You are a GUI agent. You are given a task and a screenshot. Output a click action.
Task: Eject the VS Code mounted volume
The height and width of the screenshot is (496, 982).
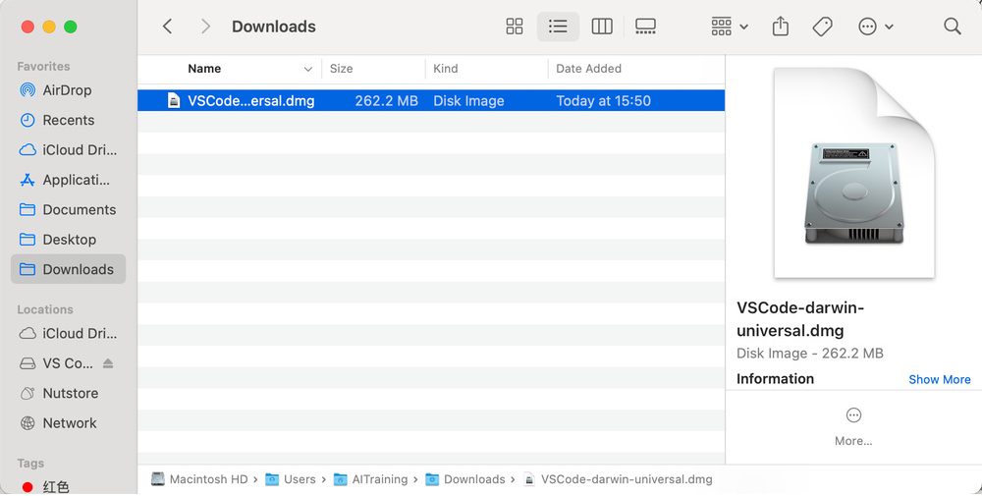pos(108,363)
